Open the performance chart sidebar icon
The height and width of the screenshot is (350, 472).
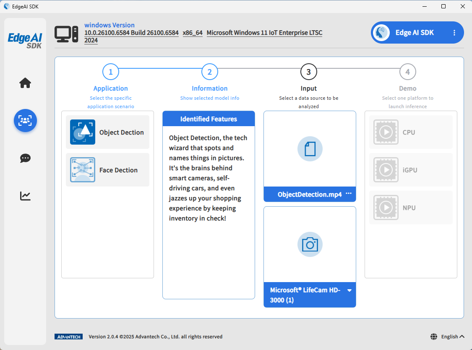(x=25, y=196)
